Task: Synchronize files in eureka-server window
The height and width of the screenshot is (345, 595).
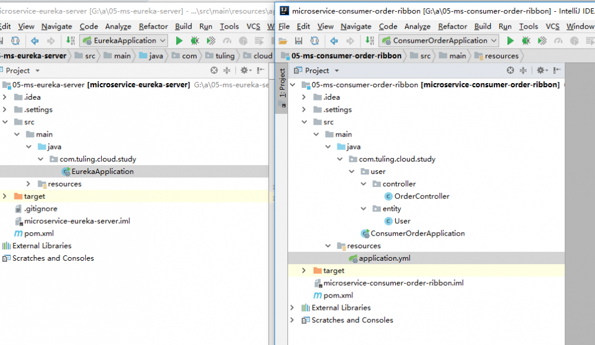Action: click(x=15, y=40)
